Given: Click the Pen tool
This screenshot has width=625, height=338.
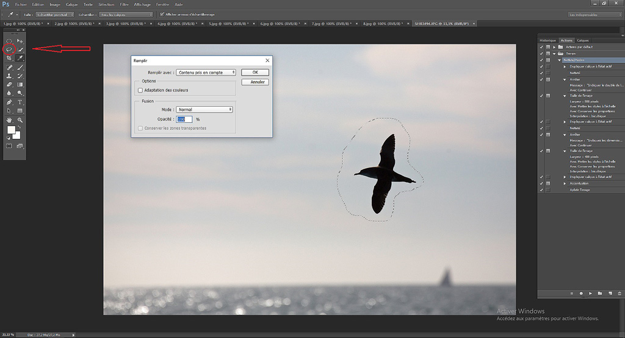Looking at the screenshot, I should tap(9, 102).
